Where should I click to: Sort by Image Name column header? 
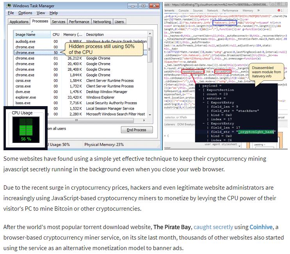coord(32,35)
